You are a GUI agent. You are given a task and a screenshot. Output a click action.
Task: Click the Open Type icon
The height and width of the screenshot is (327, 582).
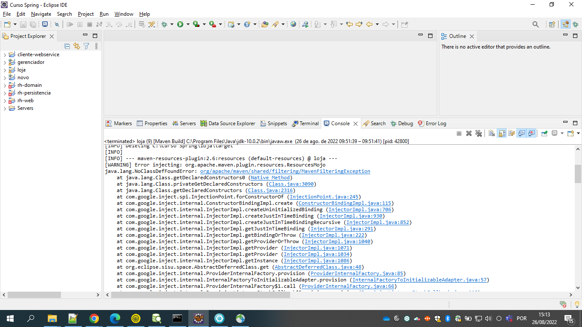point(265,24)
